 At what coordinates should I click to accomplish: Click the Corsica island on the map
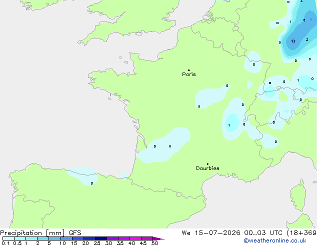tap(298, 195)
